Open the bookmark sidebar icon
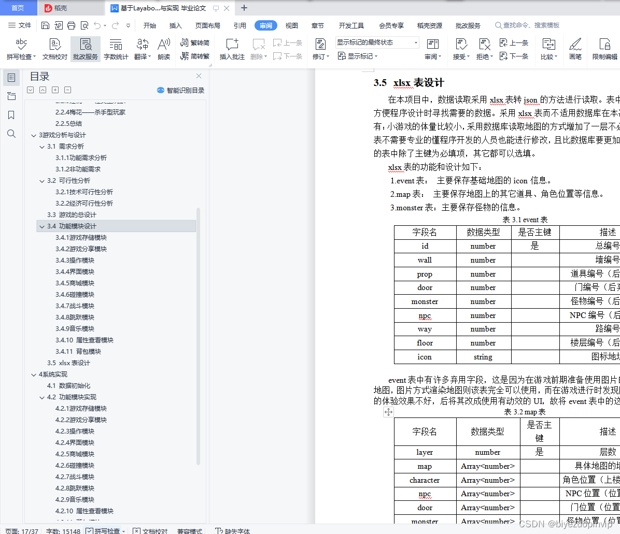 coord(11,115)
